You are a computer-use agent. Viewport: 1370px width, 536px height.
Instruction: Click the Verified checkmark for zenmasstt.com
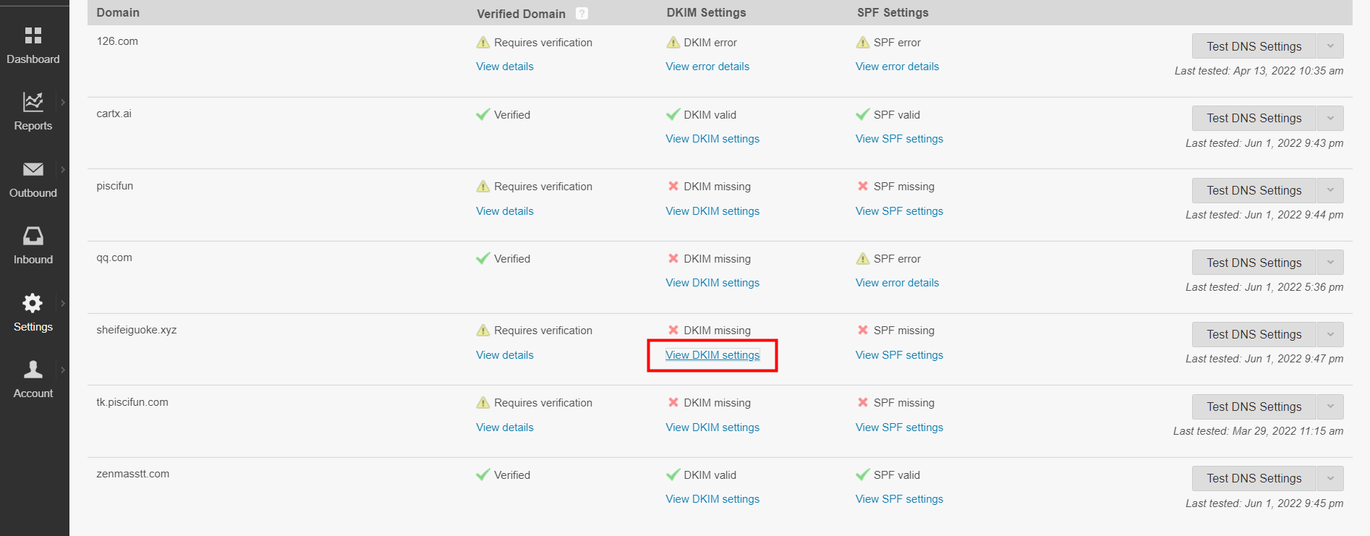[483, 475]
